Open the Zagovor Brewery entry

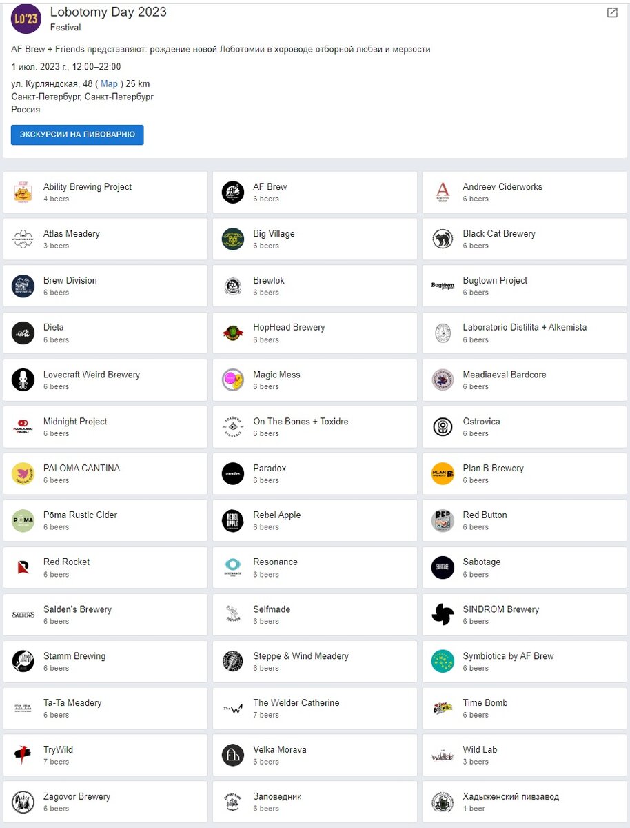tap(105, 802)
